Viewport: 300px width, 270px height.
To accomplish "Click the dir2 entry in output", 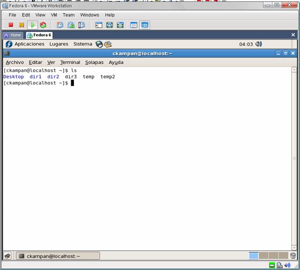I will (53, 77).
